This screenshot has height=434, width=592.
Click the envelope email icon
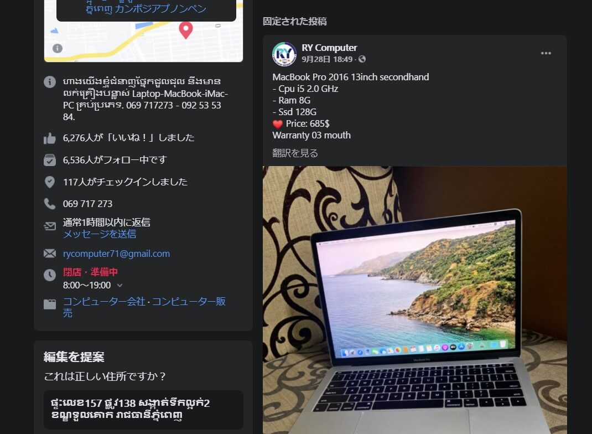(49, 253)
